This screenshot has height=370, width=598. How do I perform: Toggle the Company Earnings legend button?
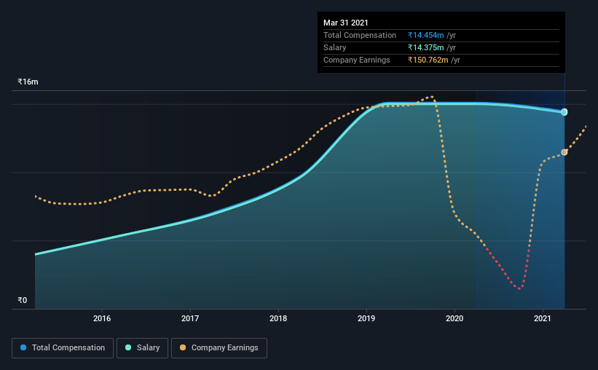coord(219,348)
